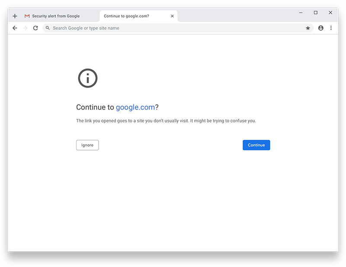Close the Continue to google.com? tab
The height and width of the screenshot is (267, 346).
pos(172,16)
